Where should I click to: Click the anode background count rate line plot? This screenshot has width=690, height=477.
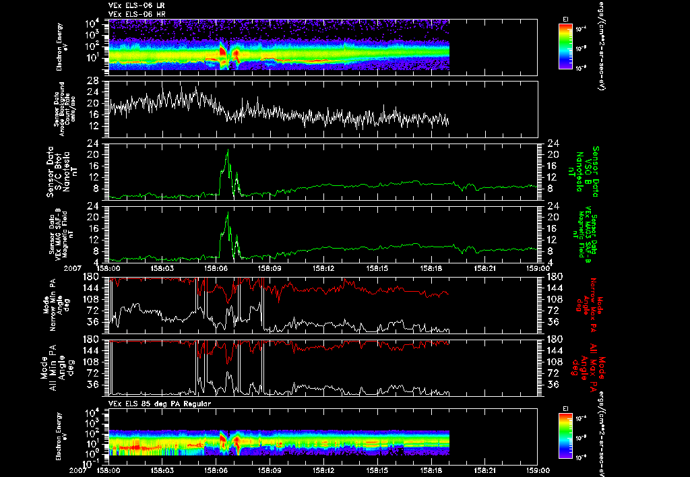(x=279, y=108)
